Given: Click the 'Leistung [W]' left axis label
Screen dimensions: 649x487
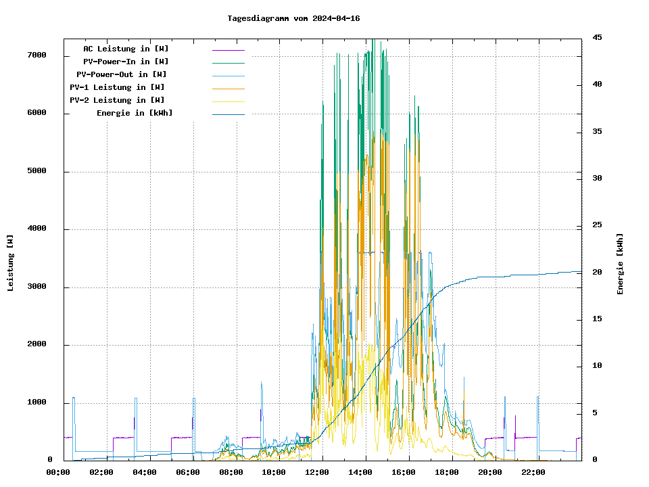Looking at the screenshot, I should [10, 263].
